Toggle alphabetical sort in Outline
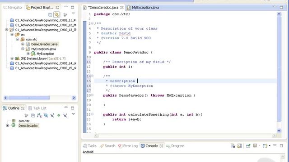The image size is (289, 162). (x=39, y=115)
